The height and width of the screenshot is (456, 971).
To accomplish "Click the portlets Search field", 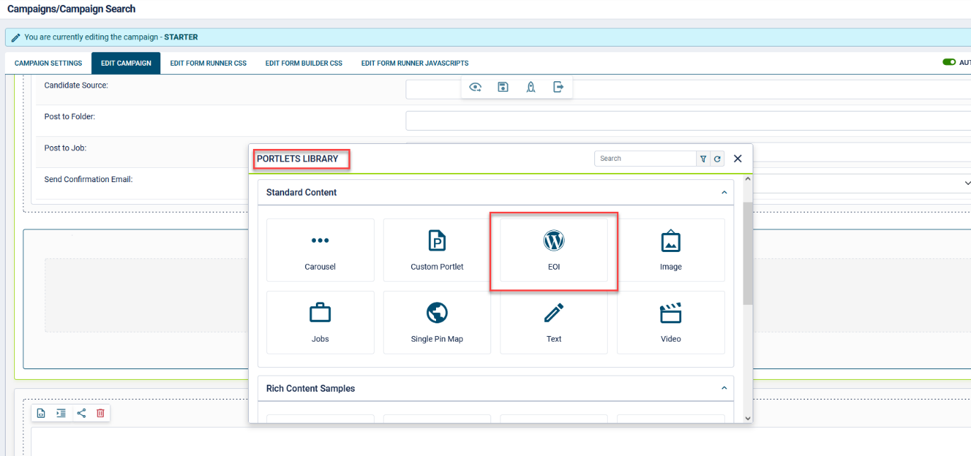I will tap(645, 159).
